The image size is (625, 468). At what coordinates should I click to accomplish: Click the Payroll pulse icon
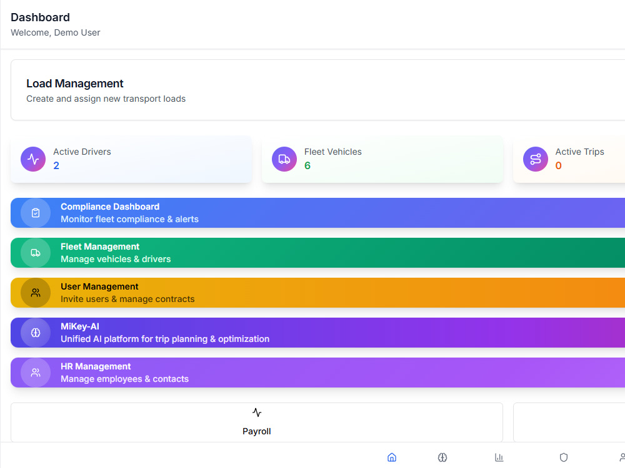257,412
